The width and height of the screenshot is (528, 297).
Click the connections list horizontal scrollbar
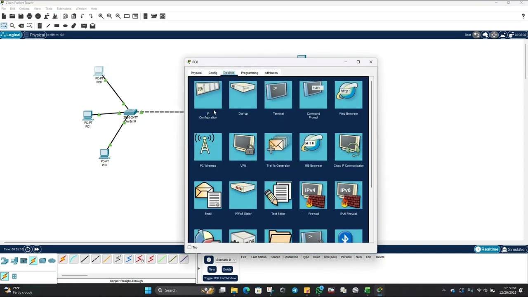pos(75,276)
